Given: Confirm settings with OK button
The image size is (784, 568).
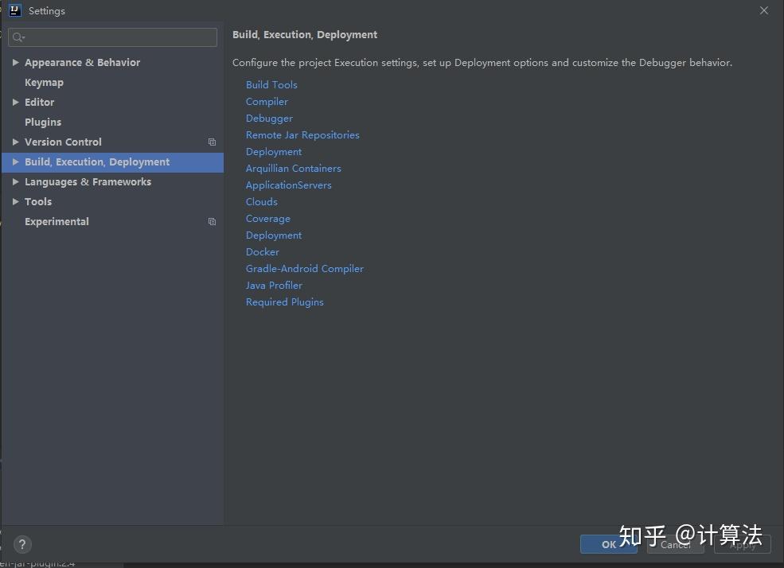Looking at the screenshot, I should click(x=609, y=544).
